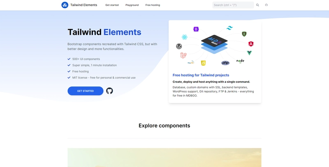The height and width of the screenshot is (167, 329).
Task: Click the checkmark next to 500+ UI components
Action: (x=69, y=59)
